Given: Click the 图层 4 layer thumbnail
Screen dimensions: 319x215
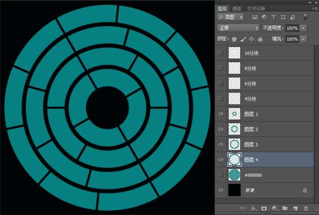Looking at the screenshot, I should pyautogui.click(x=234, y=159).
